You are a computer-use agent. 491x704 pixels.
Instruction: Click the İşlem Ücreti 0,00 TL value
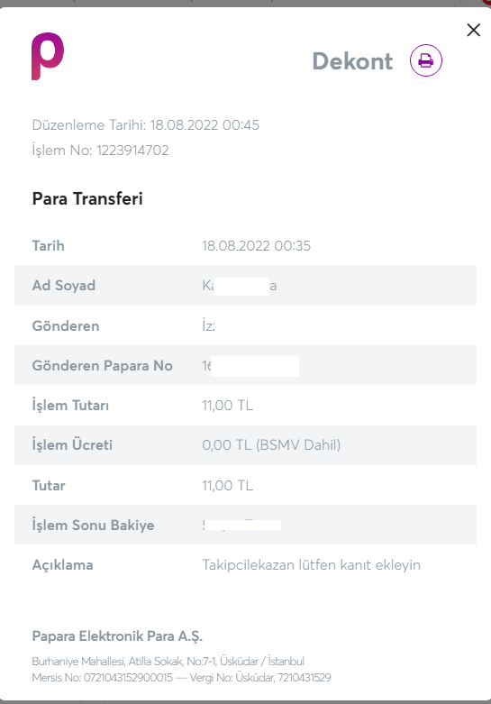tap(271, 445)
